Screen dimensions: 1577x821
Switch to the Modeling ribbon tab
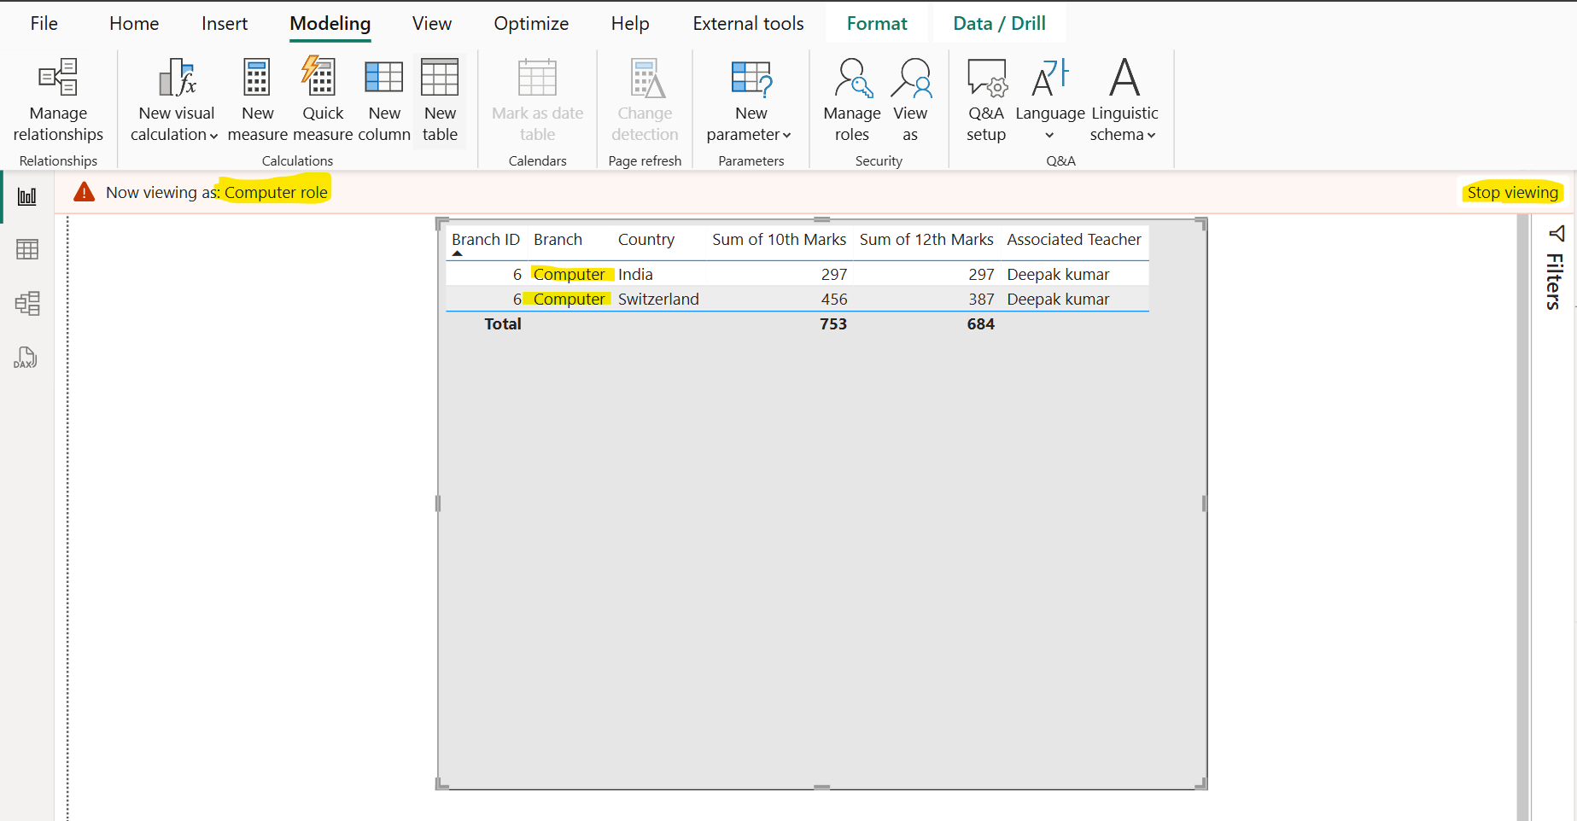pyautogui.click(x=330, y=23)
